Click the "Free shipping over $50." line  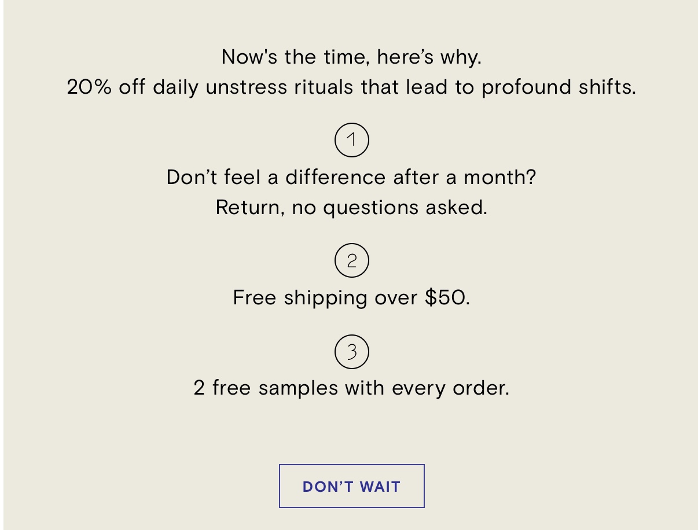tap(351, 297)
